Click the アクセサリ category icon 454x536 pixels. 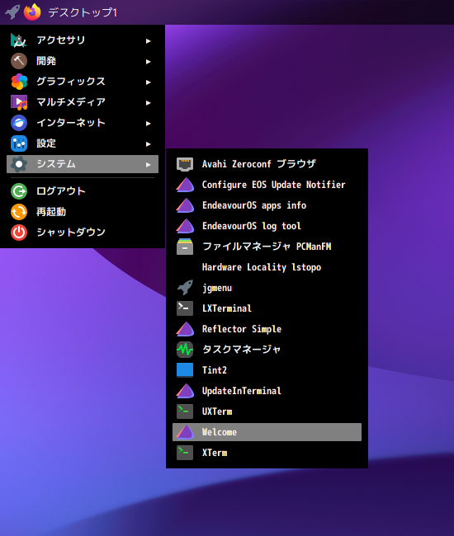[19, 40]
